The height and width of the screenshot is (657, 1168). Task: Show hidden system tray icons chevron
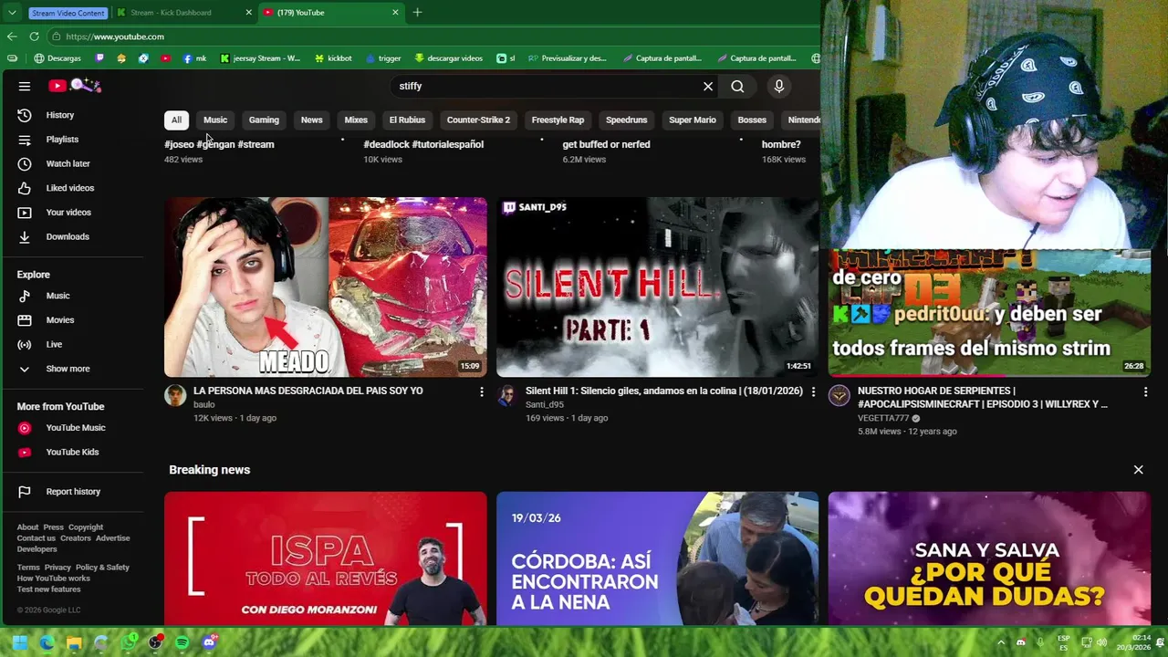tap(1001, 642)
